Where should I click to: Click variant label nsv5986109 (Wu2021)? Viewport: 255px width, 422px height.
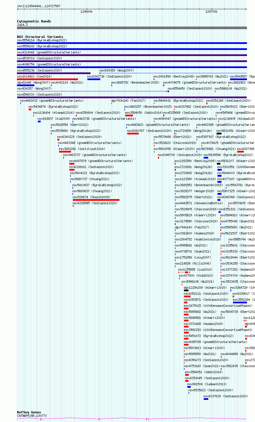tap(231, 89)
